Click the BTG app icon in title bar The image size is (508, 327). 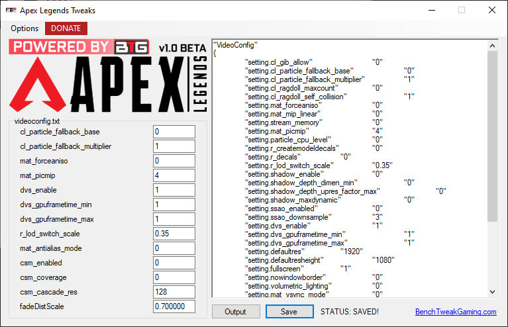point(11,11)
